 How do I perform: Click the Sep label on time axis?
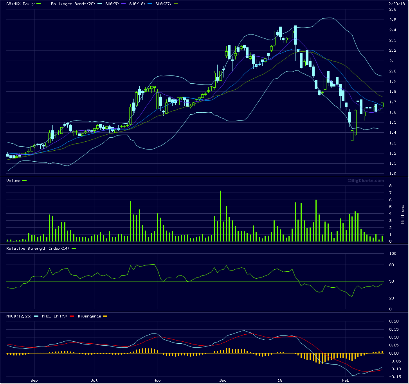click(34, 380)
